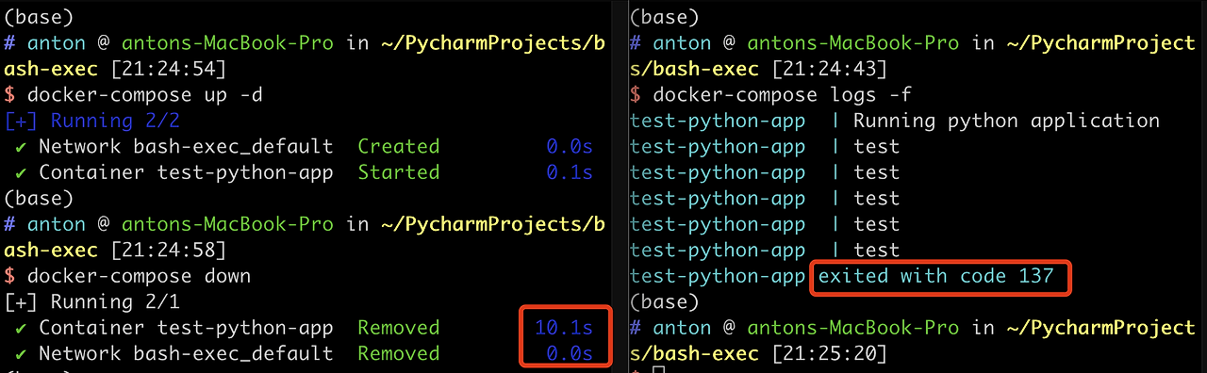The height and width of the screenshot is (373, 1207).
Task: Click the green "Created" status word
Action: point(399,147)
